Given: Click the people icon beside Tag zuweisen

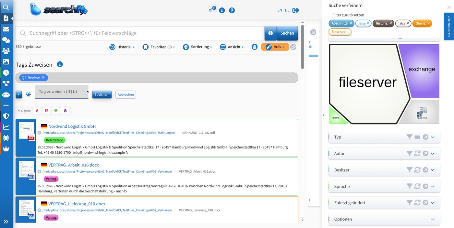Looking at the screenshot, I should click(x=28, y=94).
